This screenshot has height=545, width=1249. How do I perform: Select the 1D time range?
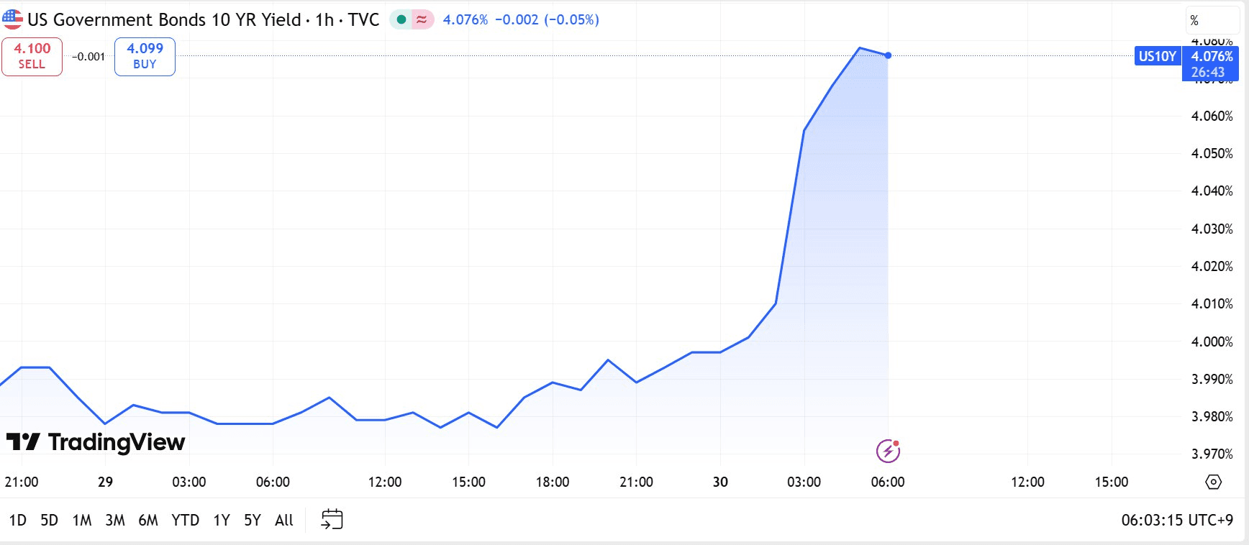18,520
